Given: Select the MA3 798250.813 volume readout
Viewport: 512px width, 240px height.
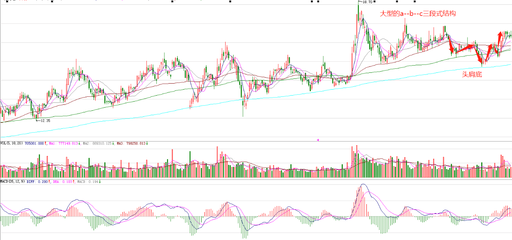Looking at the screenshot, I should click(x=132, y=143).
